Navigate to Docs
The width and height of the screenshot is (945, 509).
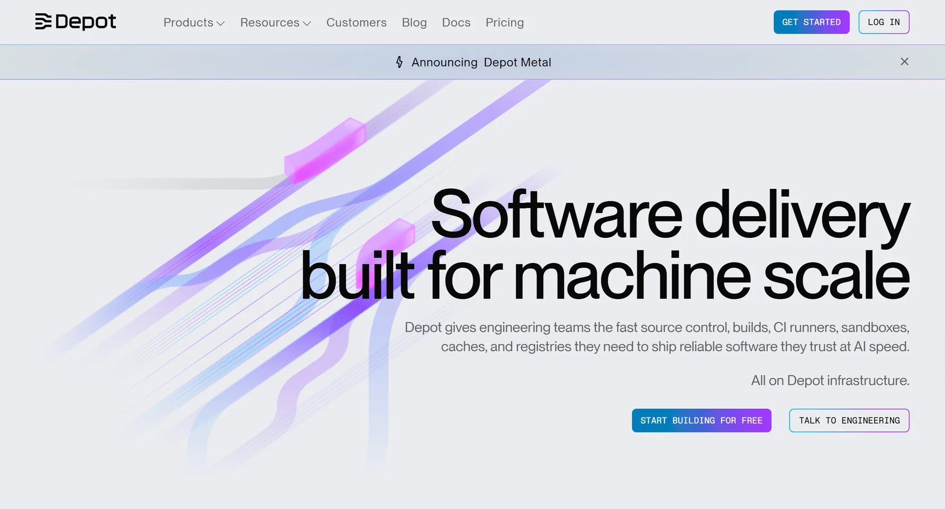456,22
